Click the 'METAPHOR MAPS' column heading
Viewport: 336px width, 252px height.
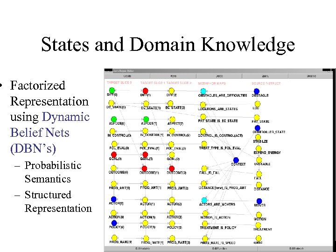(x=212, y=83)
